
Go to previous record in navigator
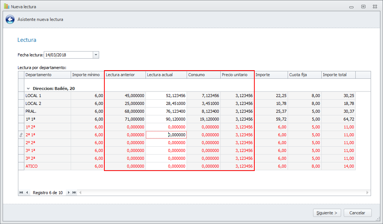click(27, 193)
